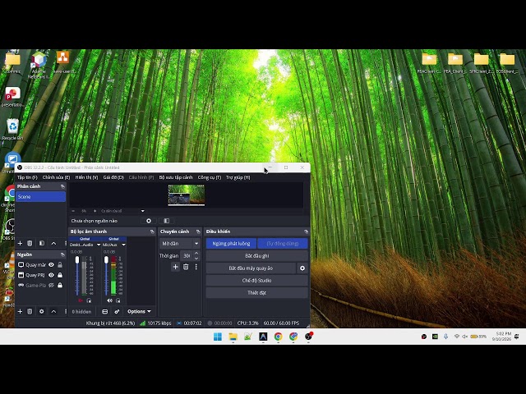Switch audio mixer layout icon
526x394 pixels.
104,312
